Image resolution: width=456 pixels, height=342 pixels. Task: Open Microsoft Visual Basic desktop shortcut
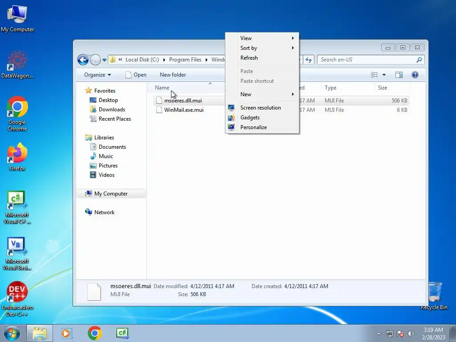17,253
